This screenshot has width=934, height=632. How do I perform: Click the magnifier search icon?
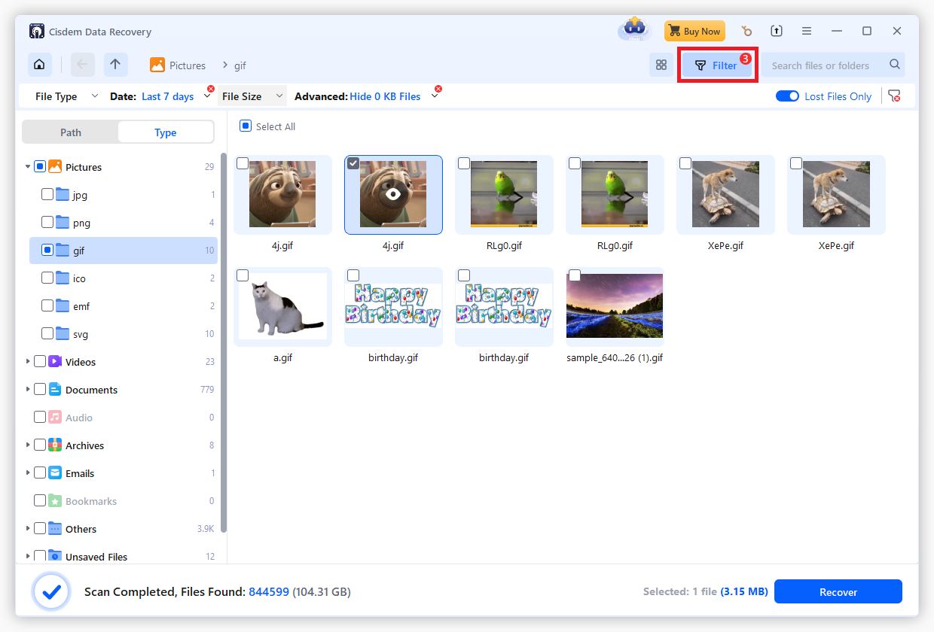[x=894, y=65]
